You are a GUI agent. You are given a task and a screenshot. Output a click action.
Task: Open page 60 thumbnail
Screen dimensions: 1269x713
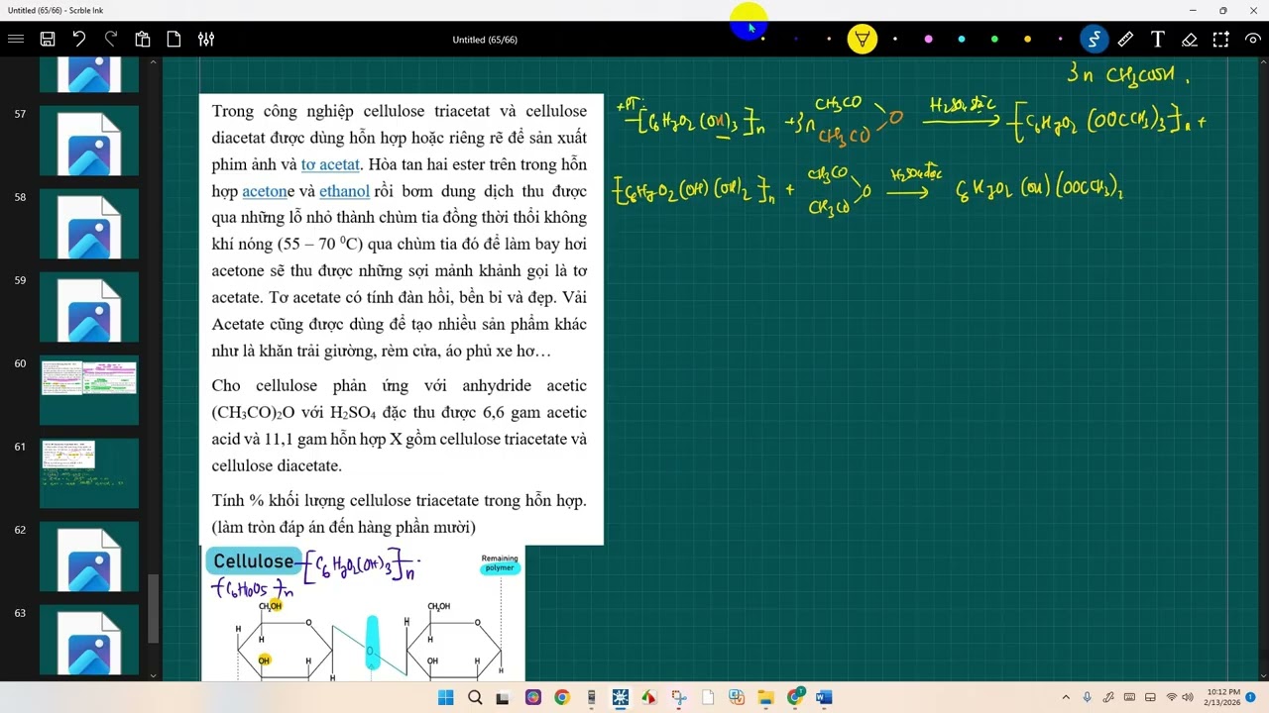89,391
